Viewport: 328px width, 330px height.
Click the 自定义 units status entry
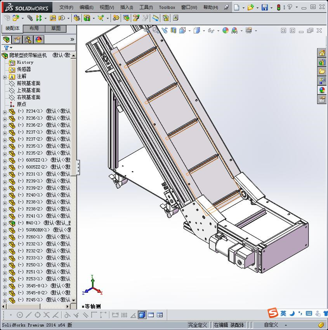pyautogui.click(x=271, y=325)
